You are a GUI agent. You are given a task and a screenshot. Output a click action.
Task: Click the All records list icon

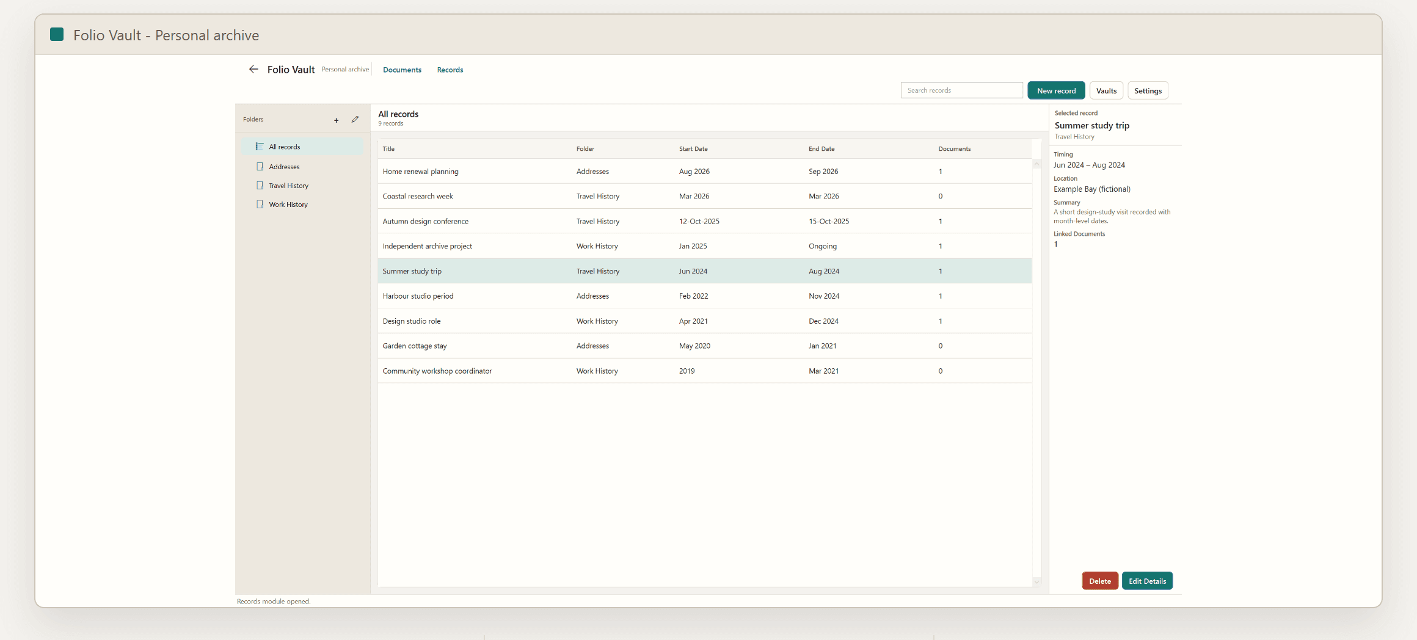coord(260,147)
